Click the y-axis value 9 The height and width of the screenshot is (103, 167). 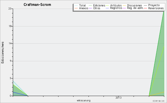pos(11,61)
